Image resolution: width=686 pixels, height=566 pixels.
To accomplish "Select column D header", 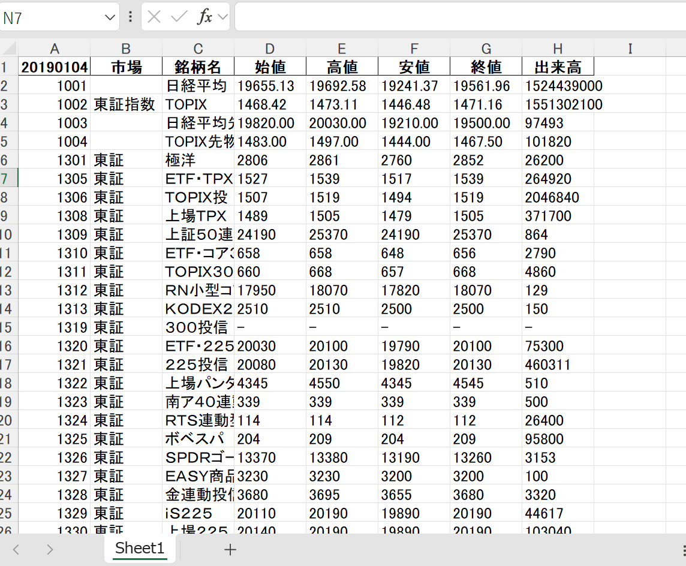I will pos(270,49).
